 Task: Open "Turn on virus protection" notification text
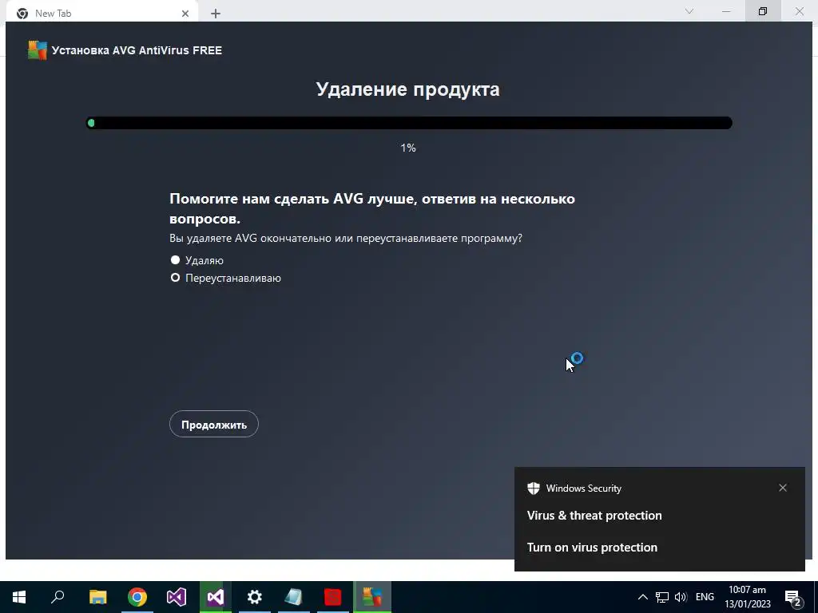pos(592,548)
